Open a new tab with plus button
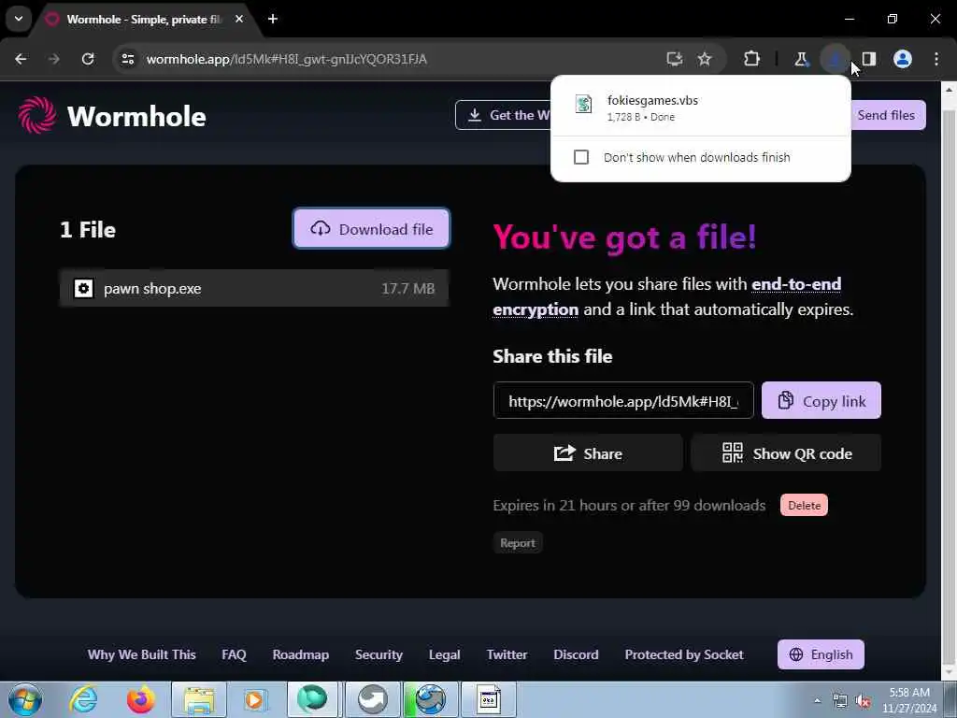This screenshot has height=718, width=957. 273,19
